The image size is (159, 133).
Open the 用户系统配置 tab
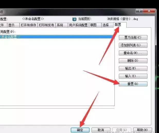[x=78, y=25]
